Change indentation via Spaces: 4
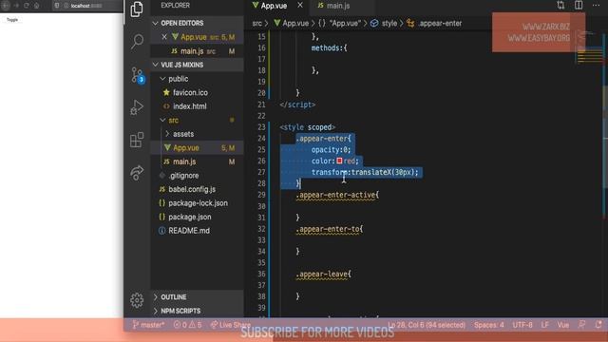This screenshot has height=342, width=608. (x=489, y=325)
